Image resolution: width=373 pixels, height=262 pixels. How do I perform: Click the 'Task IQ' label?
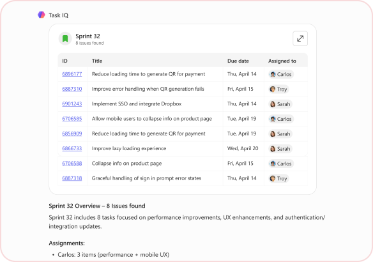click(59, 15)
